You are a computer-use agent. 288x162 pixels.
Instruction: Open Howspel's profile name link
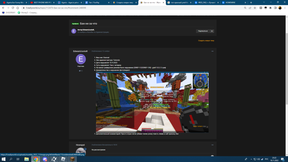pyautogui.click(x=80, y=145)
